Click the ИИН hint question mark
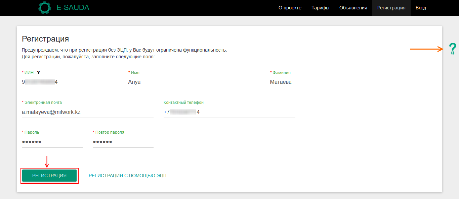459x199 pixels. click(x=38, y=72)
